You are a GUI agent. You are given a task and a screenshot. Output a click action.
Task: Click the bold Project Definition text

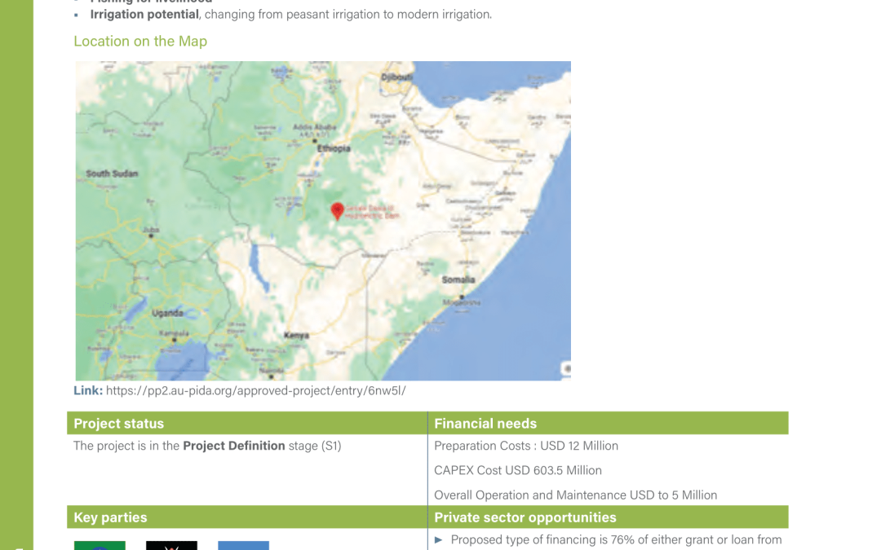(234, 446)
